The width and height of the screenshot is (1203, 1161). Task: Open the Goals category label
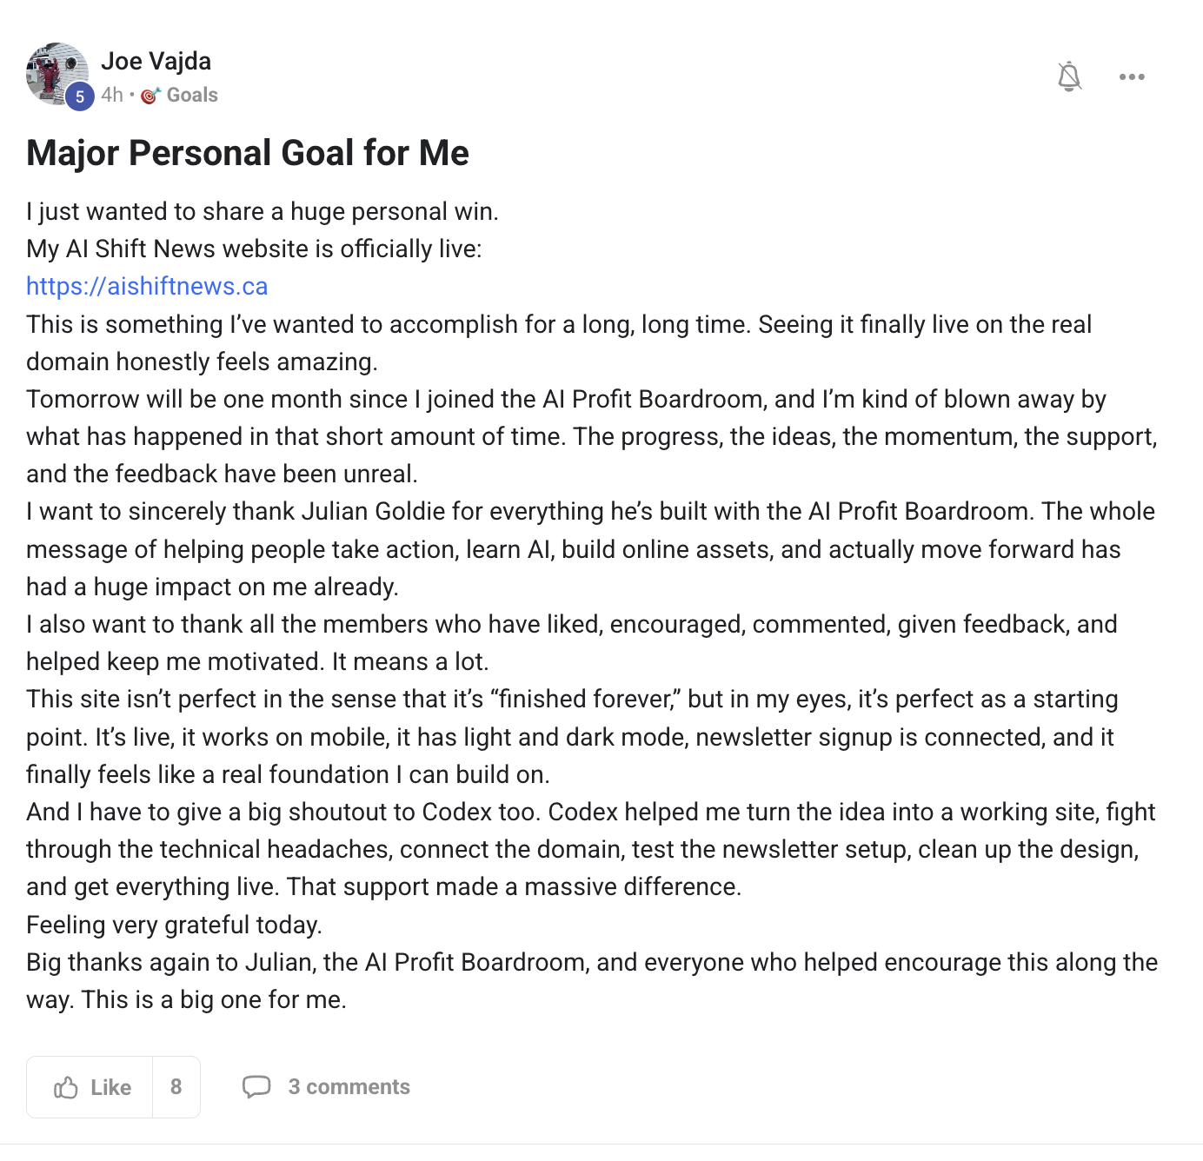192,95
